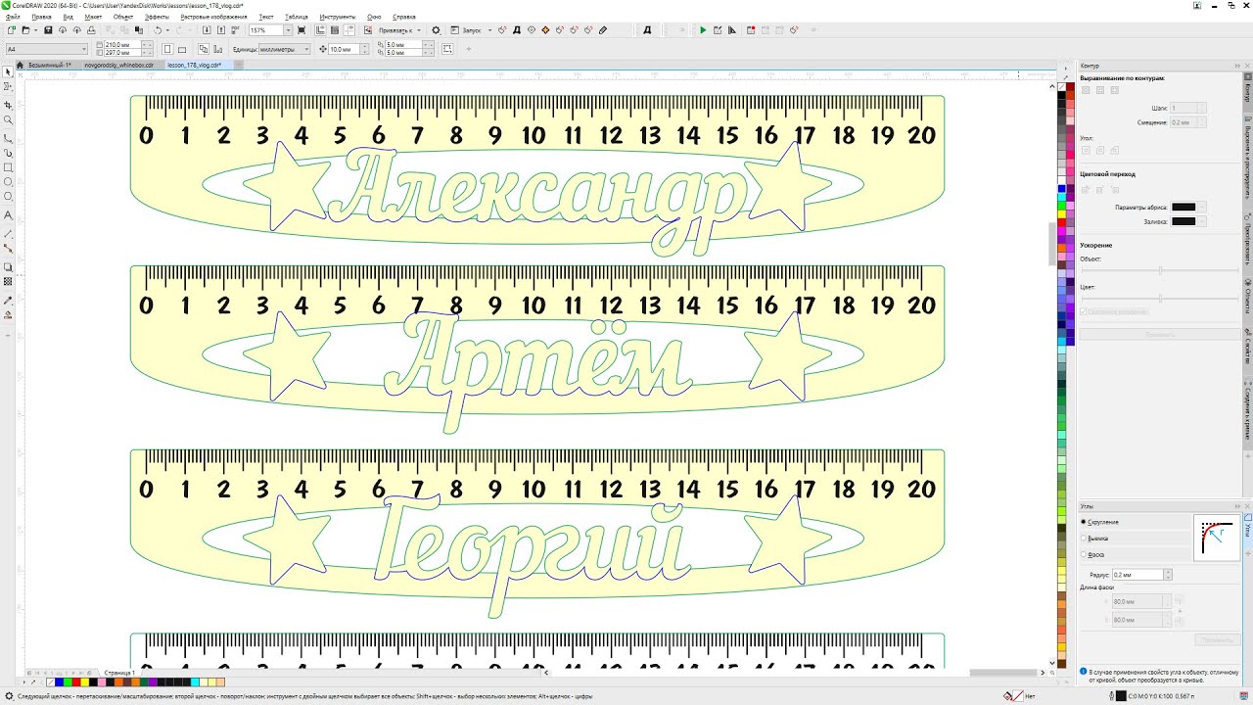The width and height of the screenshot is (1253, 705).
Task: Open the Объекты docker side tab
Action: (1247, 296)
